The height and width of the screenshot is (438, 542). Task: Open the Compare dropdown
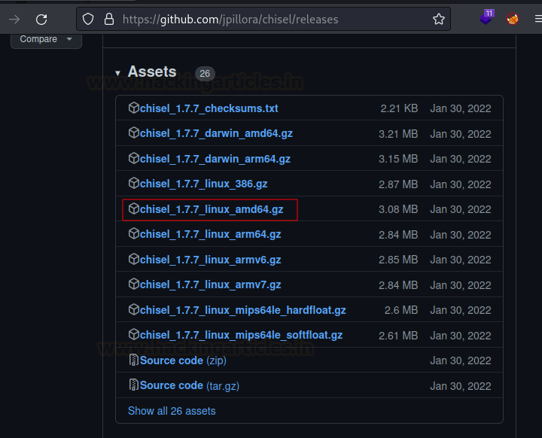point(47,39)
